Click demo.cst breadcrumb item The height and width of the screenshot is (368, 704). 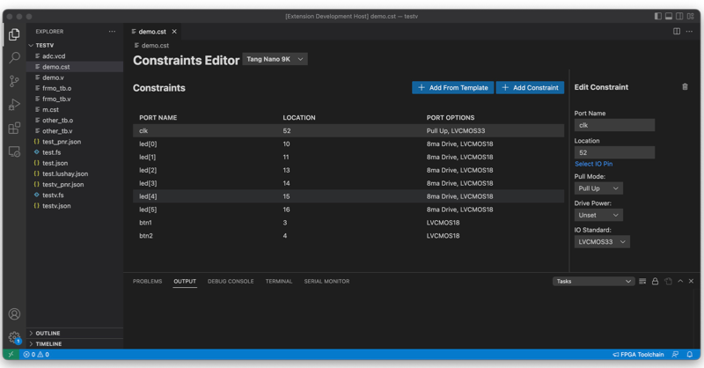tap(151, 46)
